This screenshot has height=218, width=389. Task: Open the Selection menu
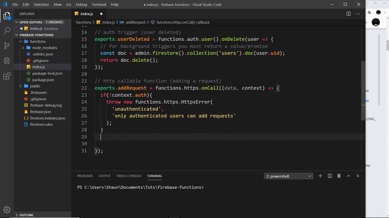pos(41,4)
